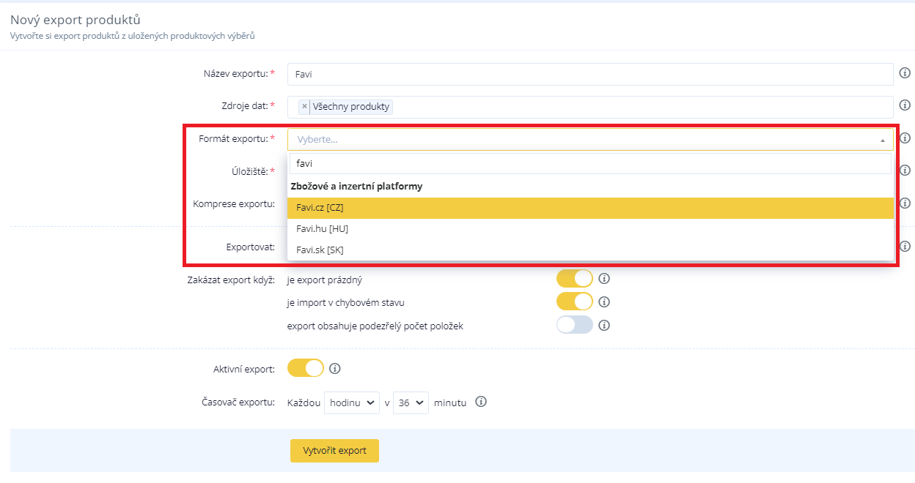Open the 'hodinu' interval dropdown
Image resolution: width=915 pixels, height=483 pixels.
click(x=352, y=402)
